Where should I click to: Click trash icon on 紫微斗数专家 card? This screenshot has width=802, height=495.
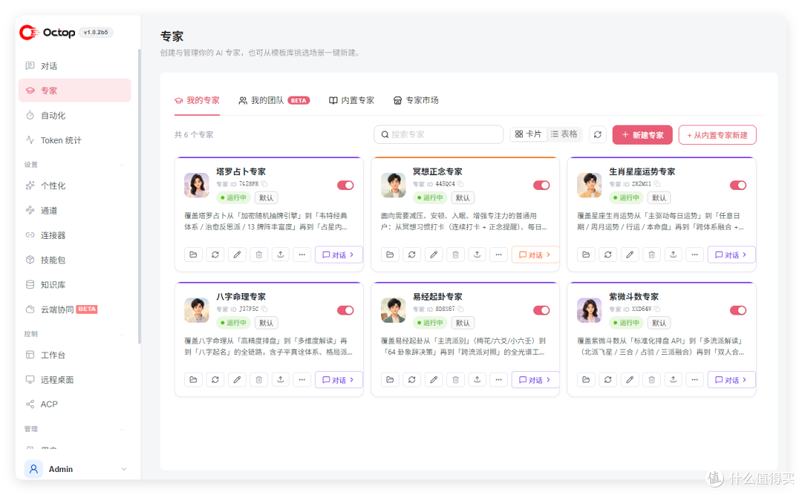(x=651, y=379)
